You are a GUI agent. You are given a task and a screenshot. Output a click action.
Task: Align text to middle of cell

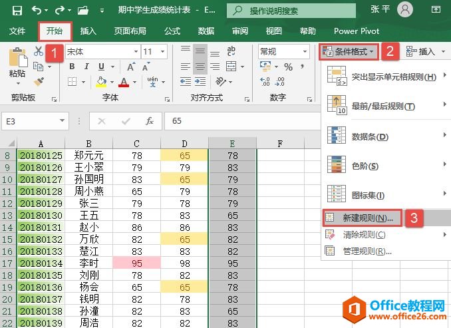pos(200,51)
